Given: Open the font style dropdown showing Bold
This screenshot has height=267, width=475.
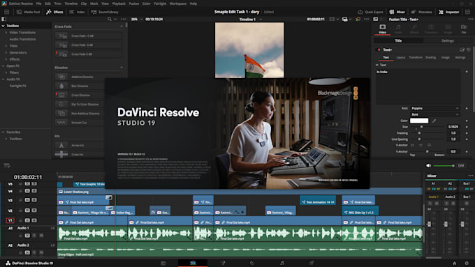Looking at the screenshot, I should (x=435, y=114).
